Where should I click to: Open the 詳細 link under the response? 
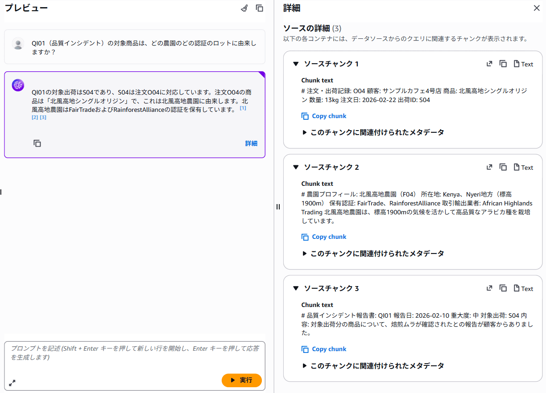pyautogui.click(x=251, y=143)
